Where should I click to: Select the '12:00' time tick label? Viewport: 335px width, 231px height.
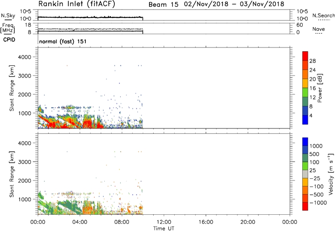164,222
